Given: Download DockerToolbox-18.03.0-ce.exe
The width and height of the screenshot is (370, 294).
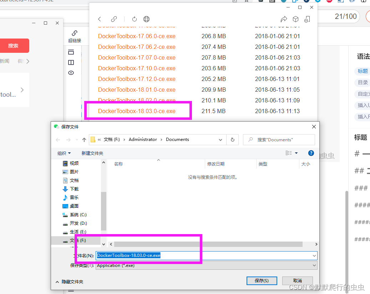Looking at the screenshot, I should point(137,111).
